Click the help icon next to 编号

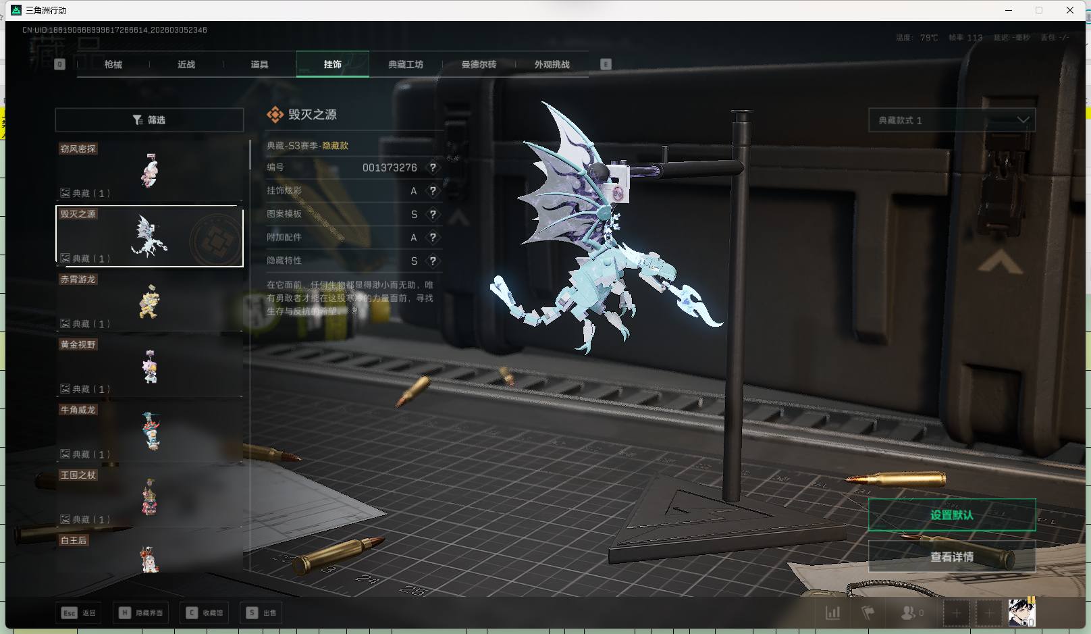coord(433,167)
